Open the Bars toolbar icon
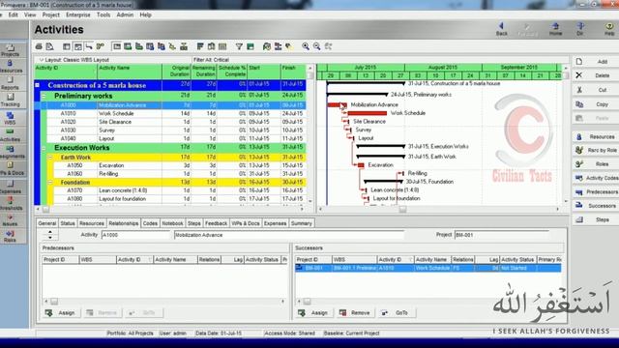The height and width of the screenshot is (348, 619). [x=200, y=46]
